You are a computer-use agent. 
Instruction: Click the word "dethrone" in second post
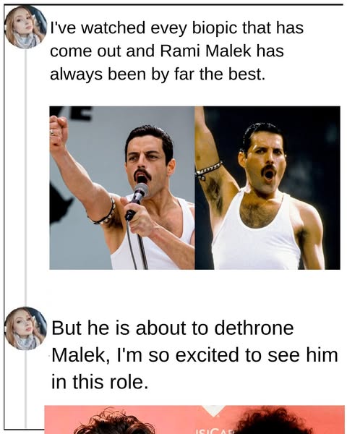pyautogui.click(x=254, y=328)
